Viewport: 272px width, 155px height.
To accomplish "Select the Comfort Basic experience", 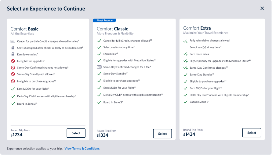I will [76, 133].
